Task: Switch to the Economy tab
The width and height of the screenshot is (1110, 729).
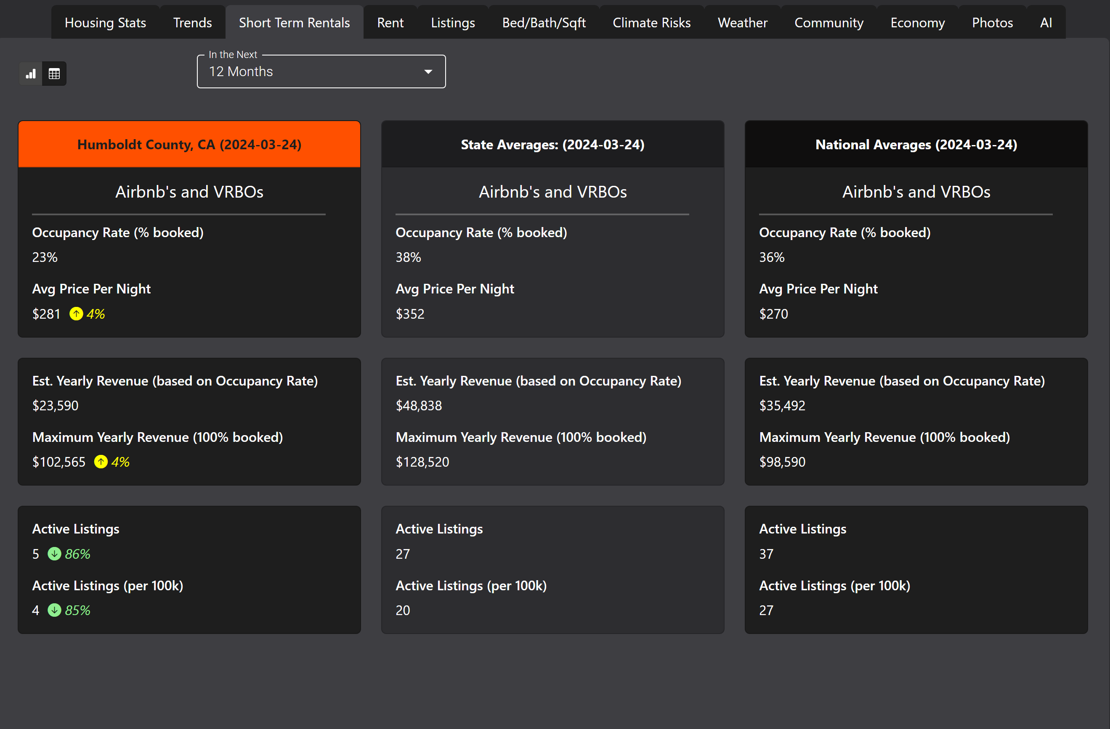Action: pos(917,22)
